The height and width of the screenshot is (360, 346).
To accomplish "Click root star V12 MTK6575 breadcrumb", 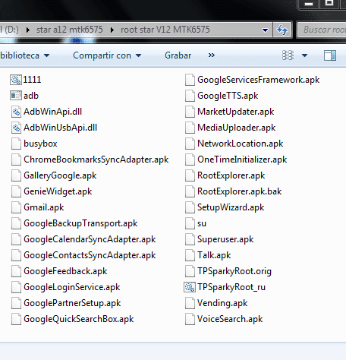I will point(165,30).
